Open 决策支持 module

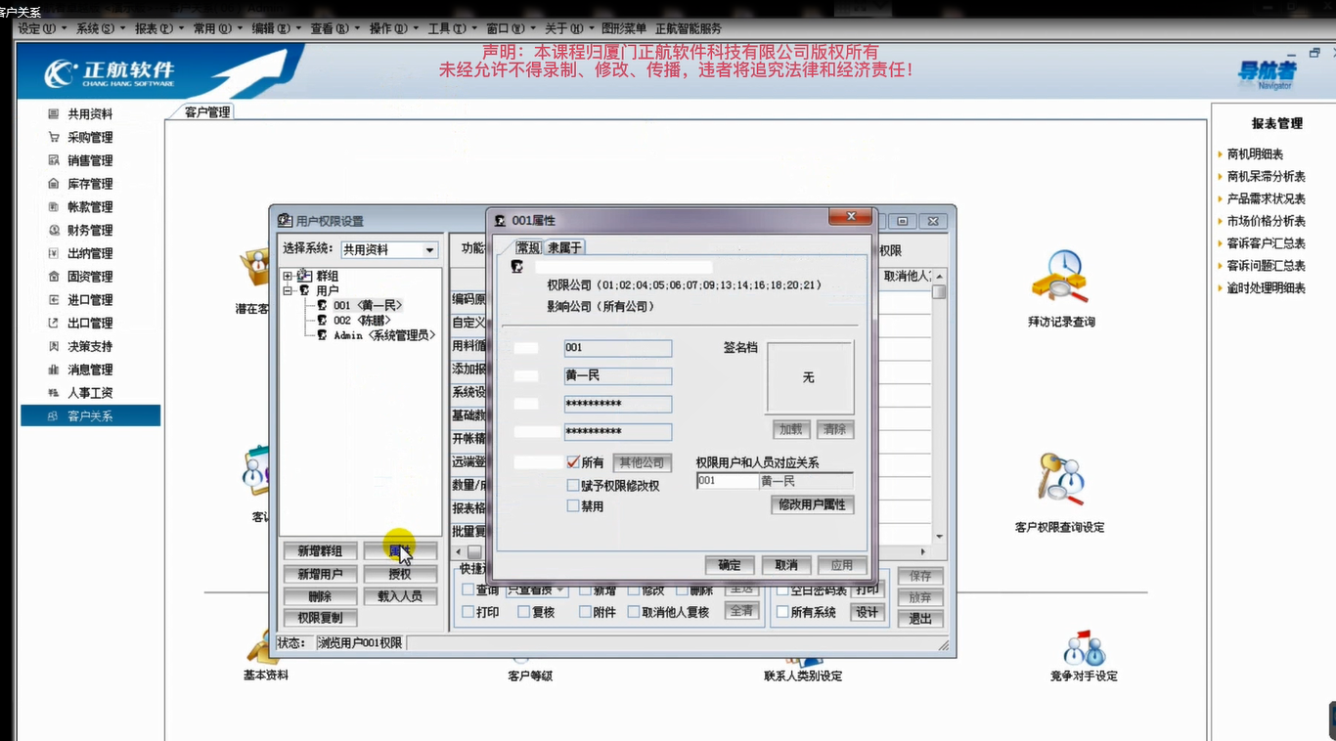pyautogui.click(x=90, y=347)
